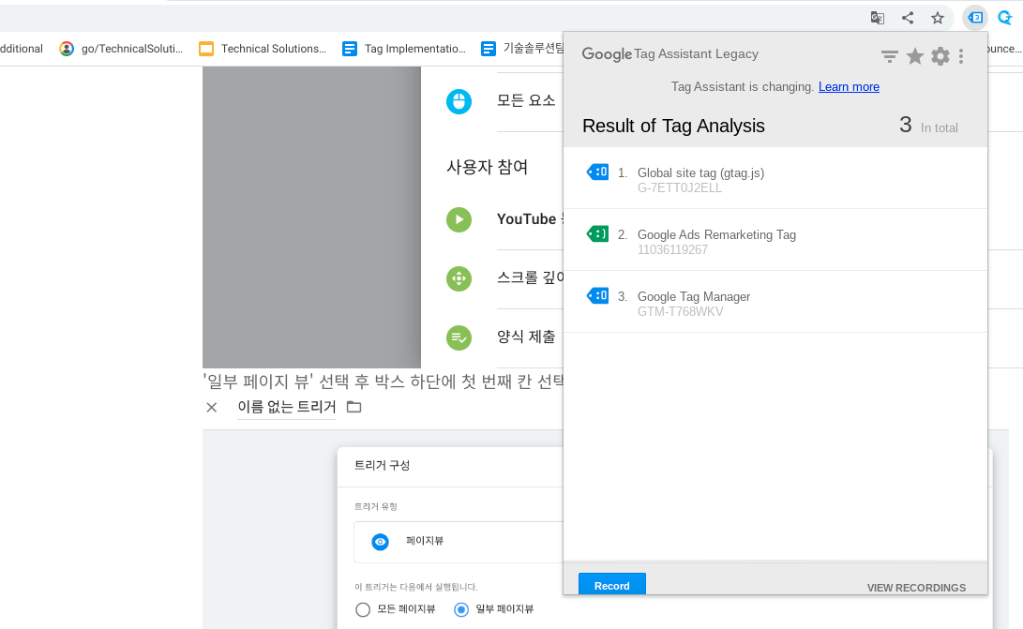1023x629 pixels.
Task: Select the 스크롤 깊이 trigger icon
Action: (x=459, y=278)
